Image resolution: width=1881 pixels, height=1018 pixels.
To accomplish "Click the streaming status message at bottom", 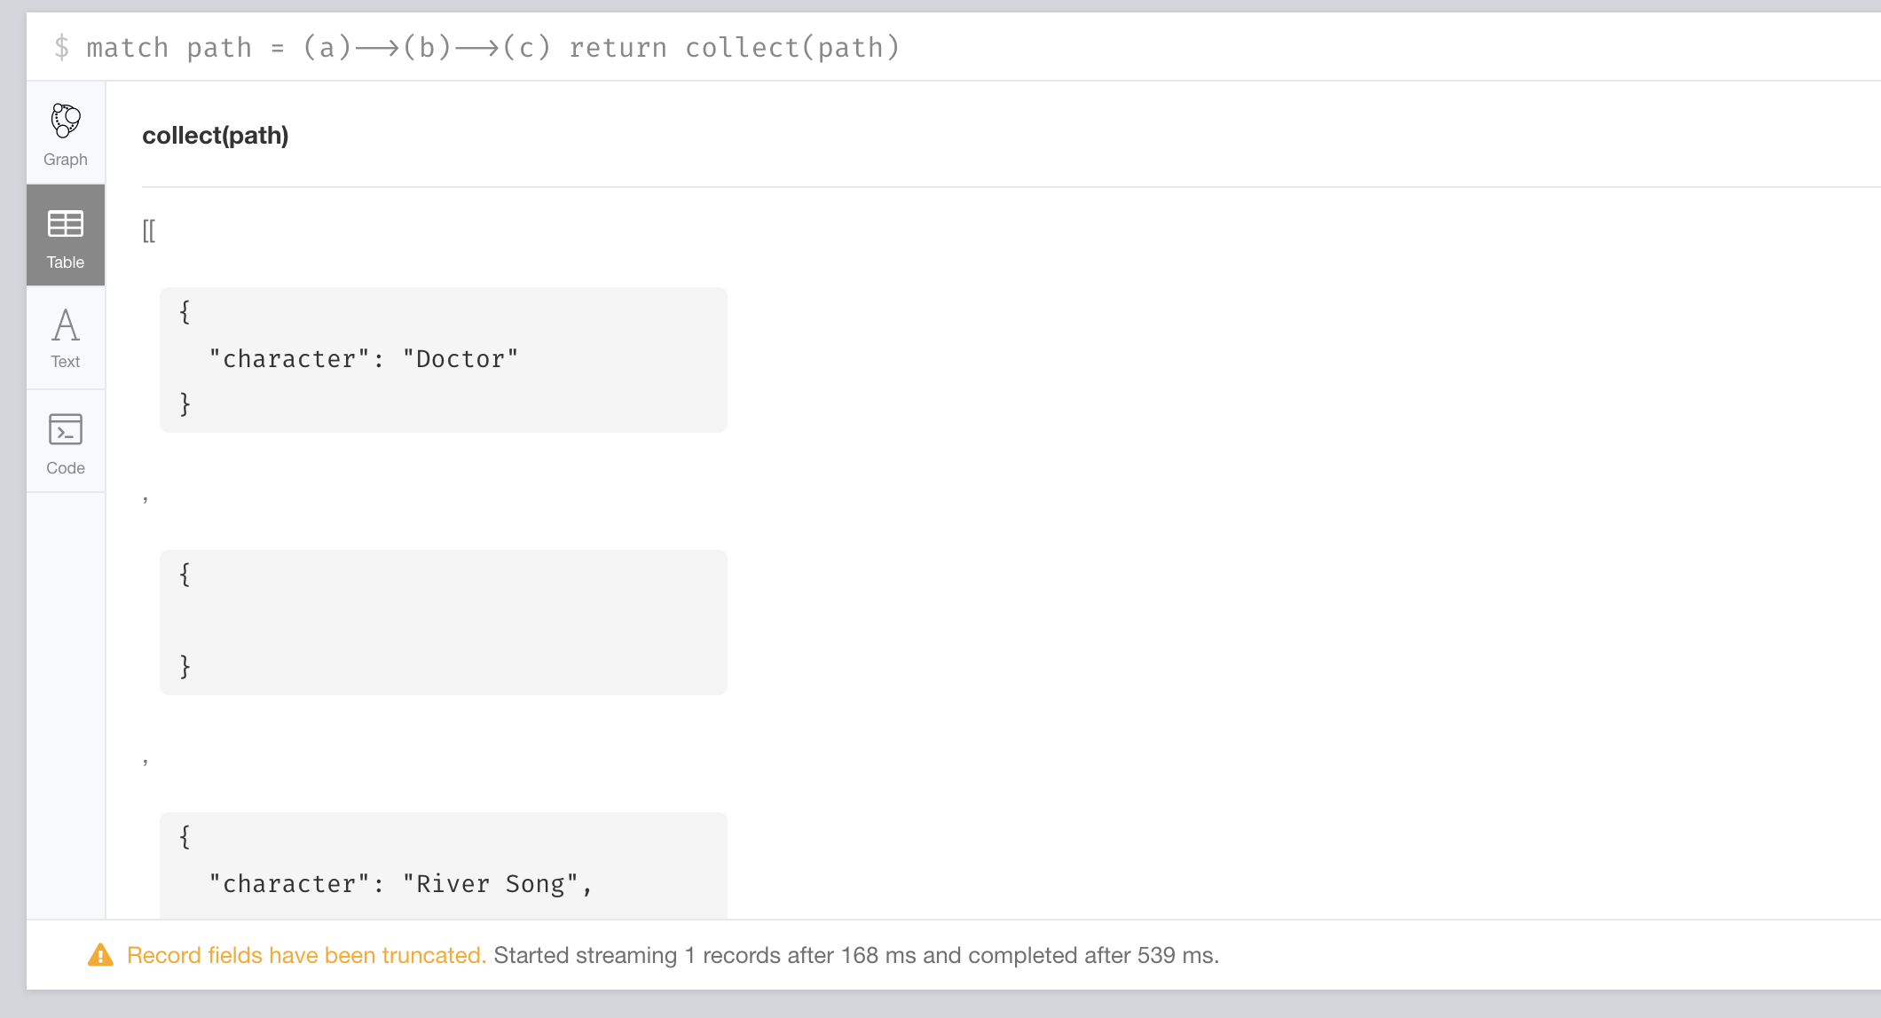I will tap(856, 954).
